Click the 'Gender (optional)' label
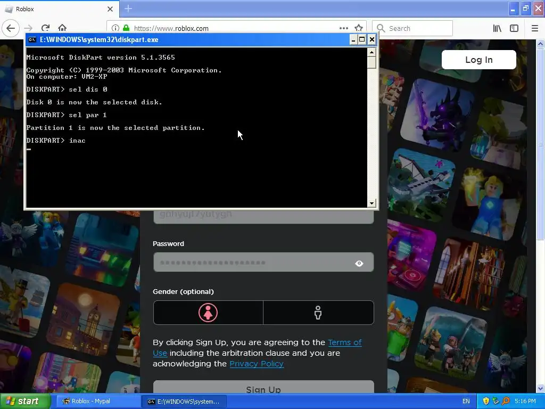 tap(183, 292)
